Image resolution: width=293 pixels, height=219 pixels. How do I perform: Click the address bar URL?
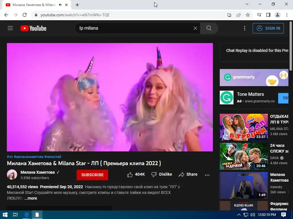pyautogui.click(x=75, y=15)
